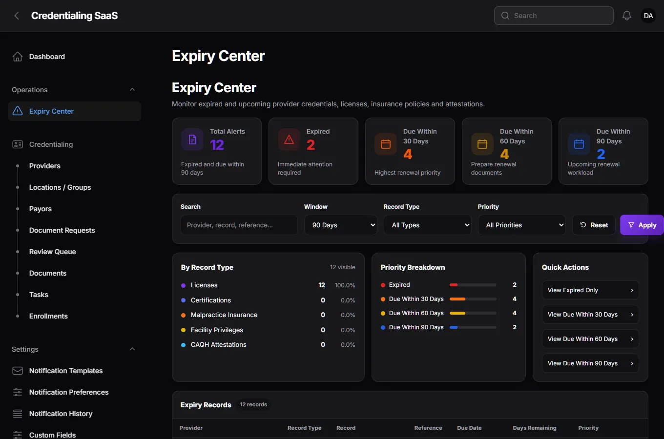This screenshot has width=664, height=439.
Task: Select Expiry Center in the sidebar
Action: 74,111
